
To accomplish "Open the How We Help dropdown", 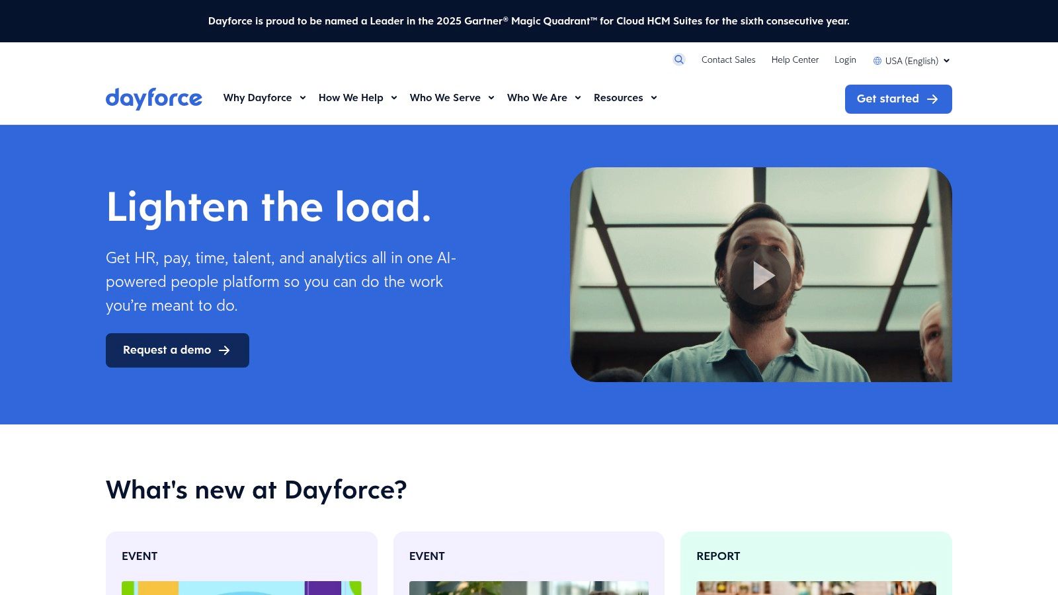I will (x=351, y=97).
